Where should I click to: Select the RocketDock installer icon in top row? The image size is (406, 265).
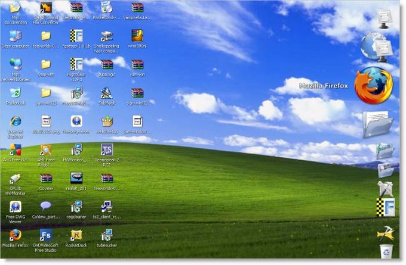(107, 8)
